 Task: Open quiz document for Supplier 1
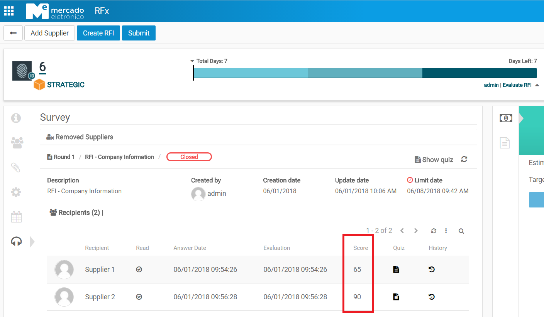point(396,270)
